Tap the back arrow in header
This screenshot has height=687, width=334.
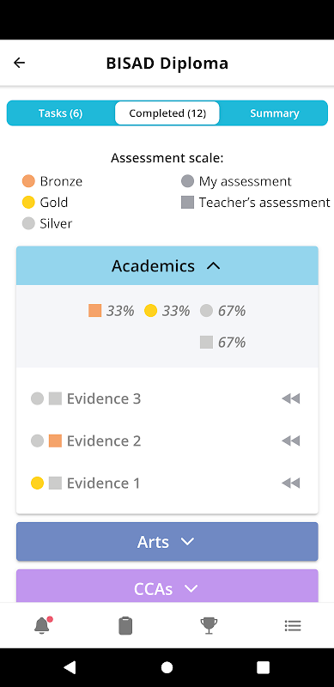click(x=19, y=63)
